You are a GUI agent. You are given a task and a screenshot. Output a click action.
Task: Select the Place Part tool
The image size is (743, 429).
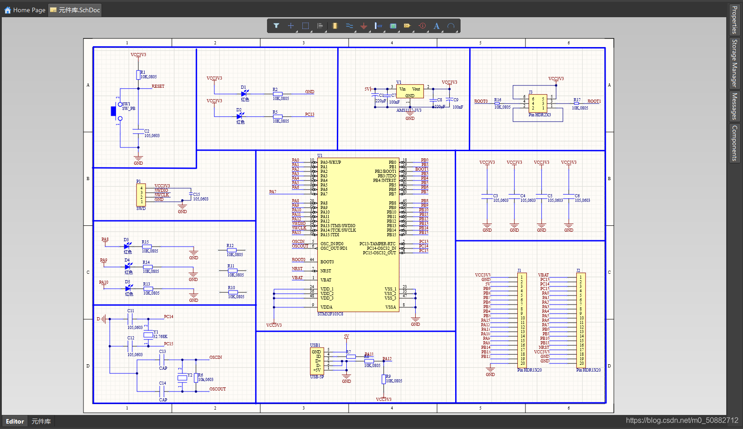[x=335, y=26]
